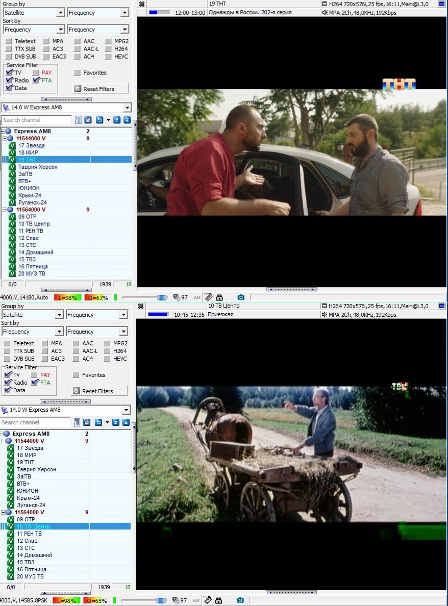Click Reset Filters in ТВ Центр window
Image resolution: width=448 pixels, height=606 pixels.
tap(99, 391)
